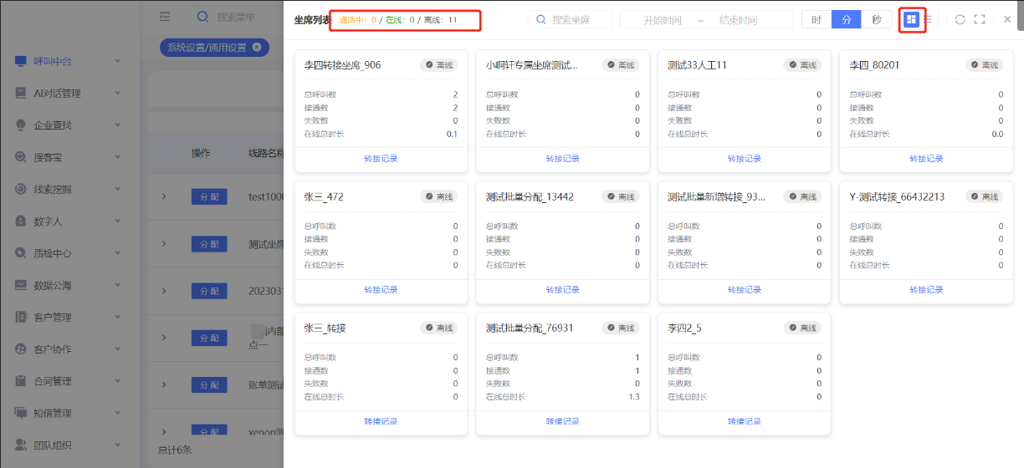The image size is (1024, 468).
Task: Switch to grid card view
Action: pos(911,19)
